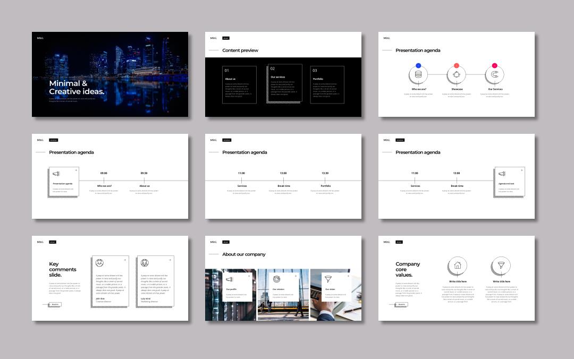Click the magnet icon above Our Services
The height and width of the screenshot is (359, 574).
(x=495, y=75)
